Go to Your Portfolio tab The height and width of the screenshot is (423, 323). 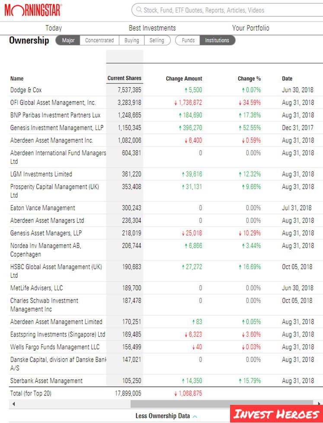tap(250, 28)
